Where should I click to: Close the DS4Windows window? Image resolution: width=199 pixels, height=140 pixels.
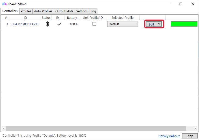193,4
